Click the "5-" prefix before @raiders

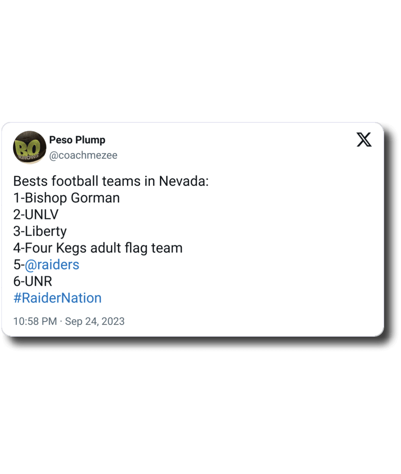pos(19,265)
